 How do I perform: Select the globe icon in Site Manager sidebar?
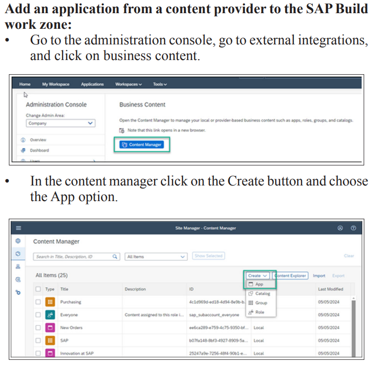click(x=18, y=241)
